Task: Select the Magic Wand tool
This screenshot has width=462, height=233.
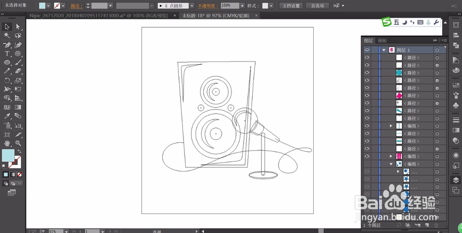Action: [x=7, y=36]
